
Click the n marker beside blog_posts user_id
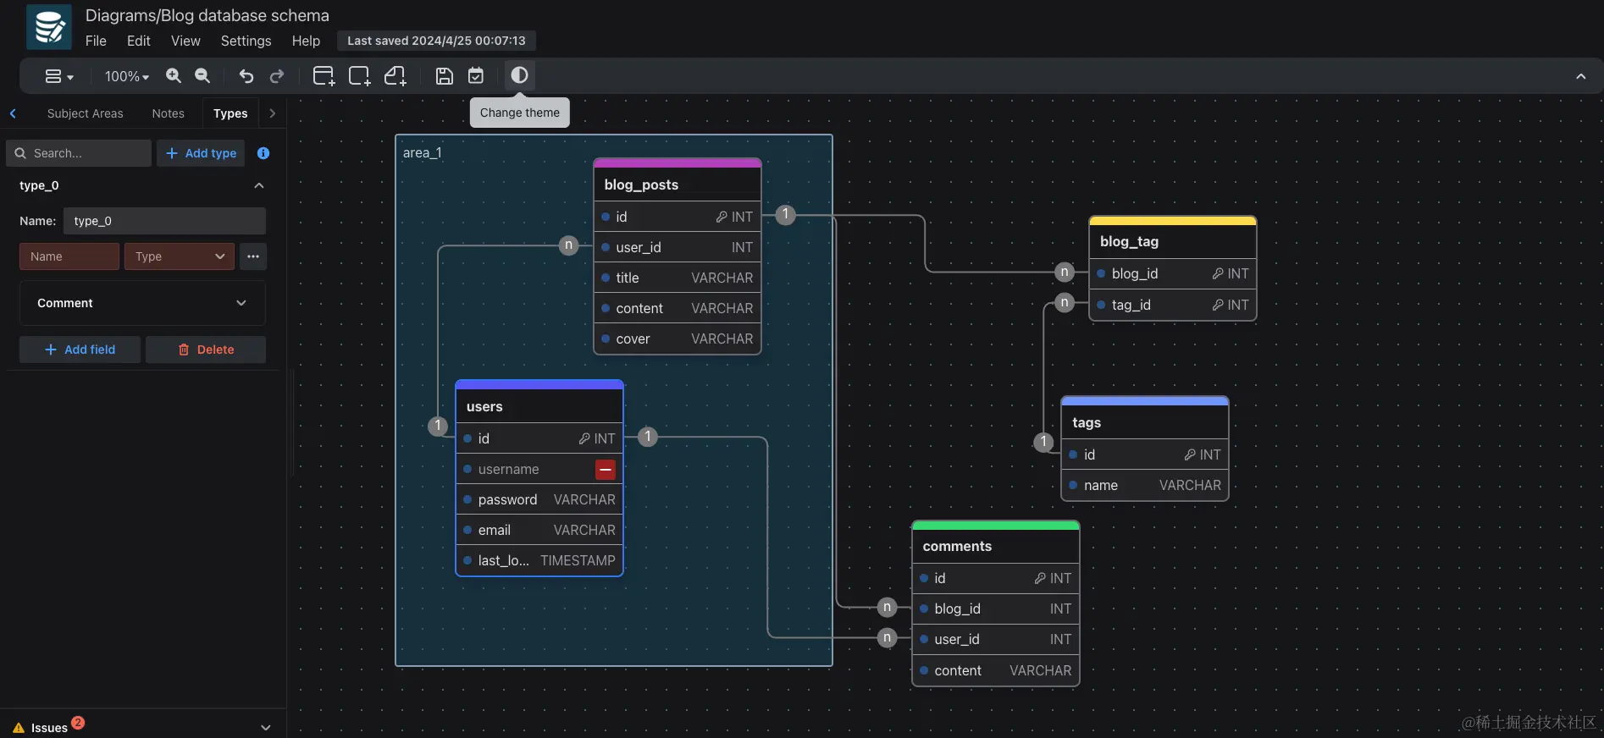point(569,245)
